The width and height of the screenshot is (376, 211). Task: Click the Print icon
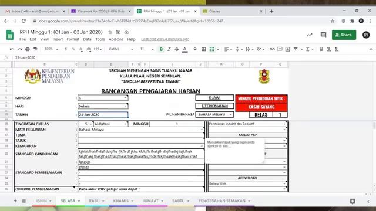tap(28, 49)
